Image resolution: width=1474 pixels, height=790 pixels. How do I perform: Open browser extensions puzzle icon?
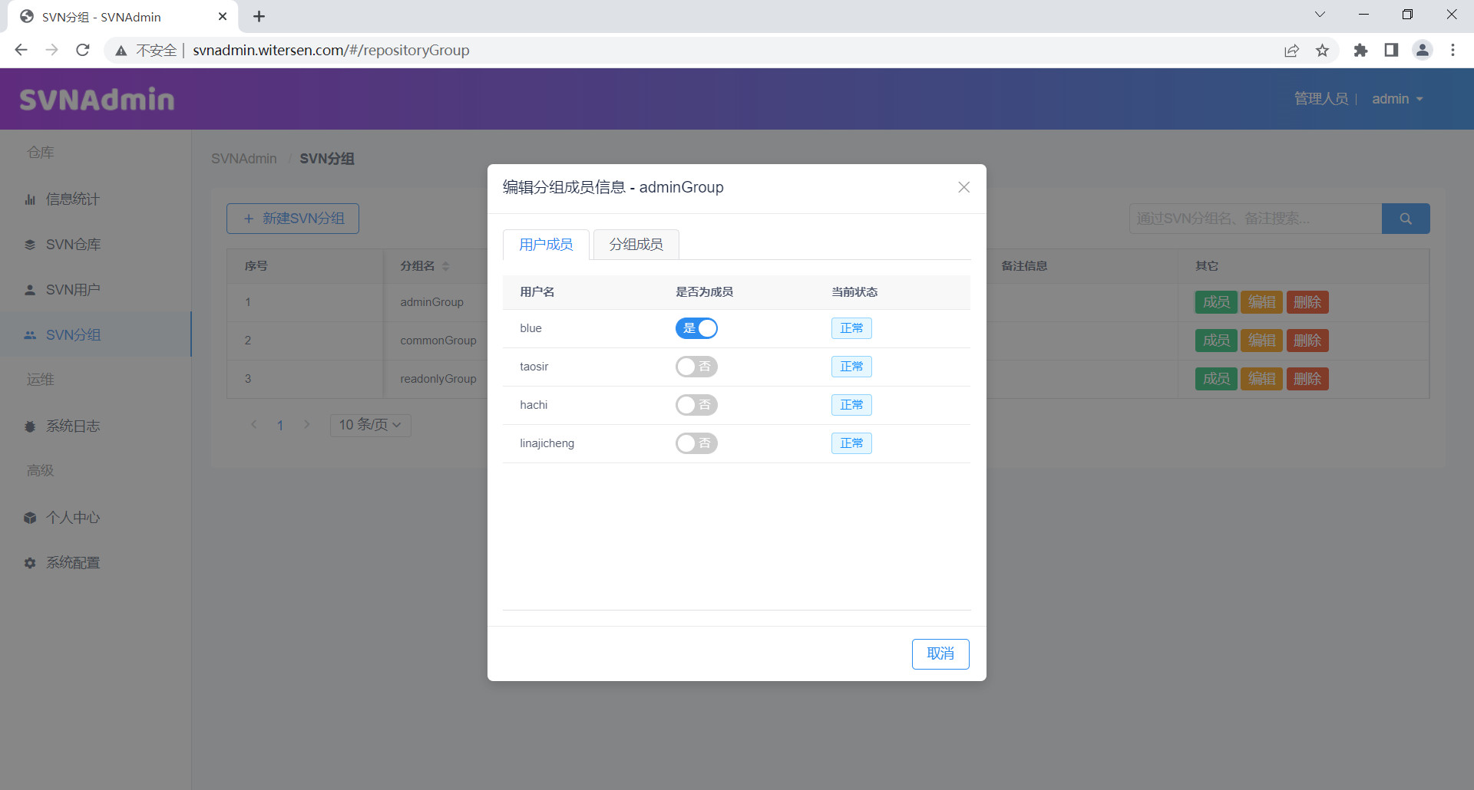point(1360,50)
